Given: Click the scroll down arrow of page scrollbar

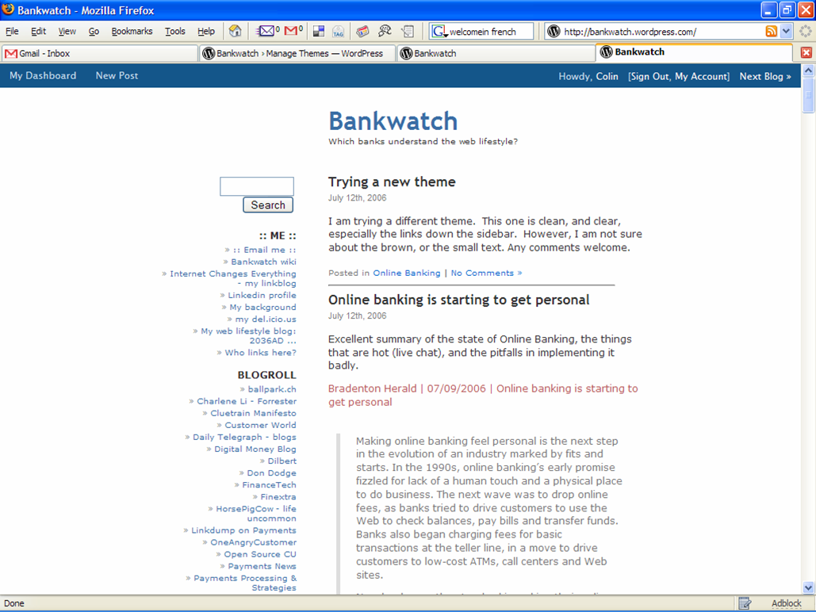Looking at the screenshot, I should pos(808,587).
